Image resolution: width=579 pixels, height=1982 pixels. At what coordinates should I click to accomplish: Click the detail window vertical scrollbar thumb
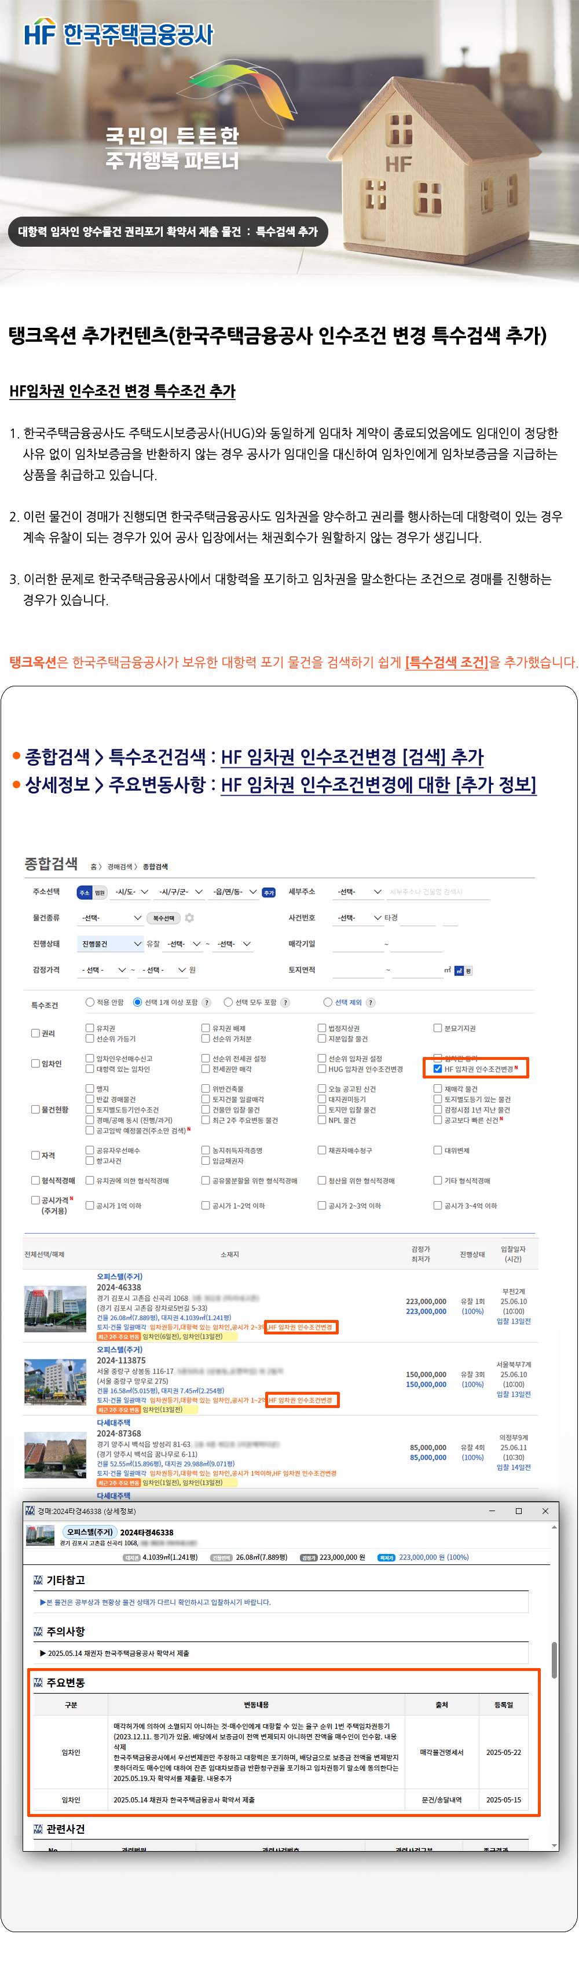(x=554, y=1661)
